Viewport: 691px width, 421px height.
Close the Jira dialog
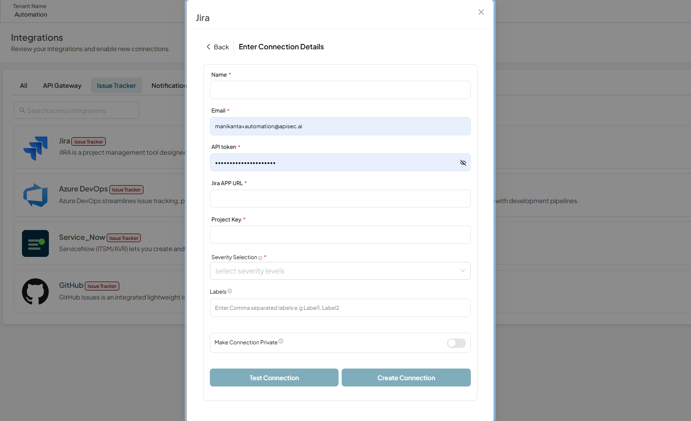[481, 12]
